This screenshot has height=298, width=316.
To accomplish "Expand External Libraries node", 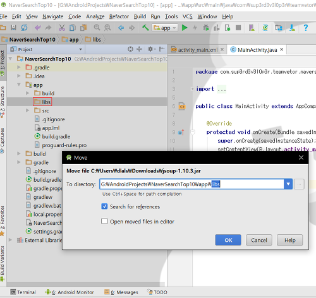I will pos(10,240).
